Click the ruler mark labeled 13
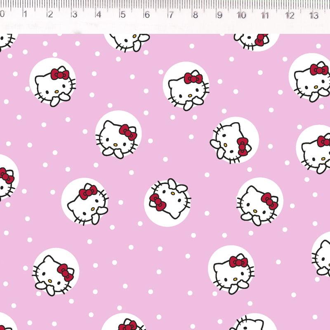The width and height of the screenshot is (330, 330). tap(314, 15)
